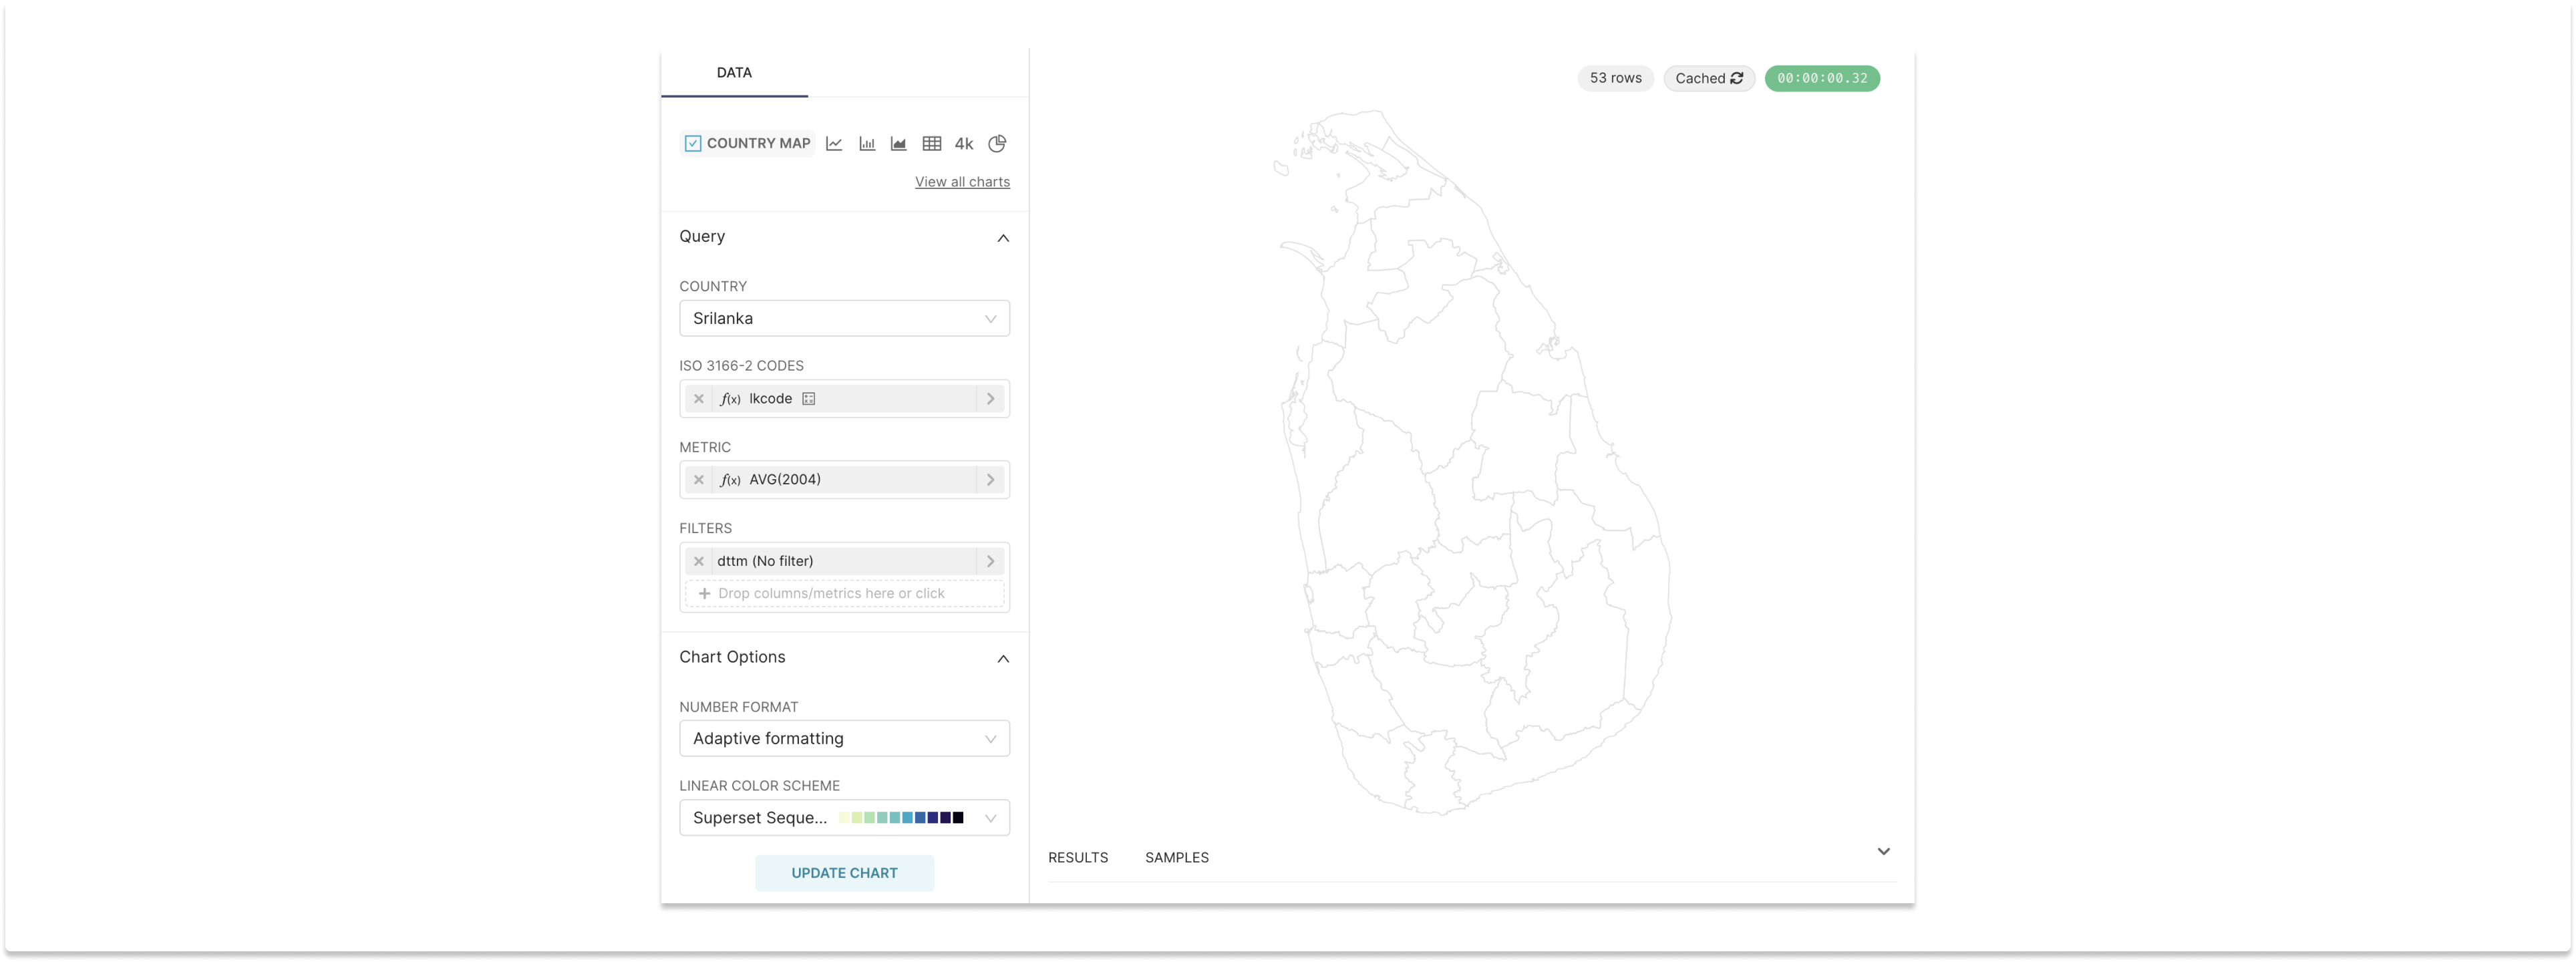Image resolution: width=2576 pixels, height=962 pixels.
Task: Select the Big Number 4k viz icon
Action: (x=963, y=143)
